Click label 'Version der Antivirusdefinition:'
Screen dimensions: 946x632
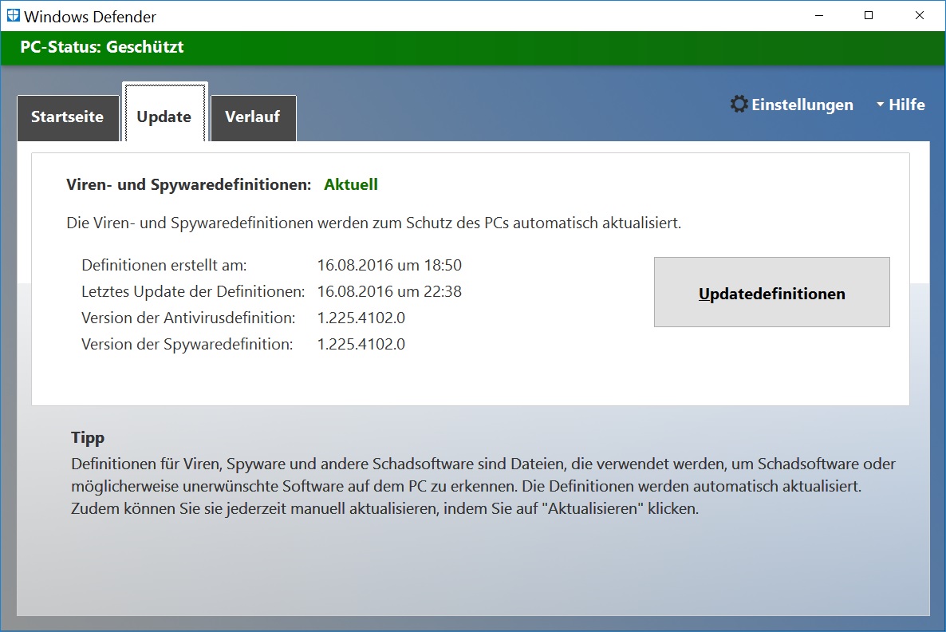pyautogui.click(x=188, y=318)
